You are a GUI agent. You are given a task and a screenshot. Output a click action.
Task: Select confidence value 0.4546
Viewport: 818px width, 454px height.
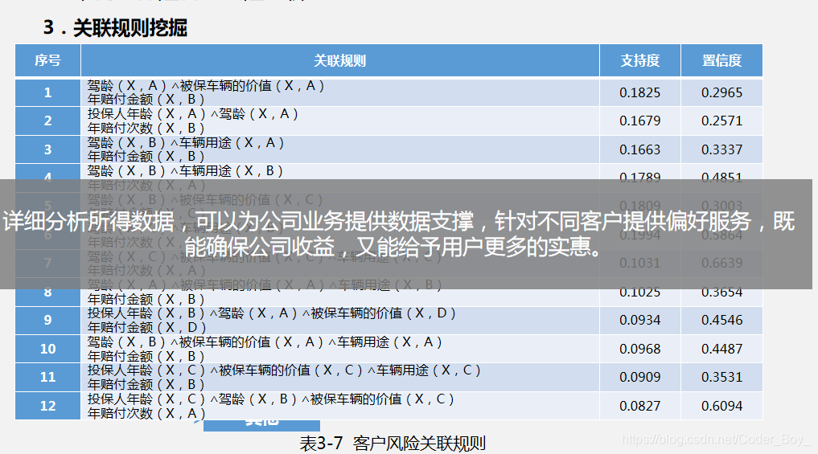[721, 320]
